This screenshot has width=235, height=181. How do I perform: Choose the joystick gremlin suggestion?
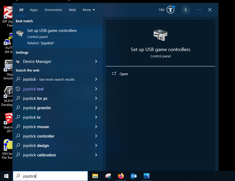click(58, 108)
